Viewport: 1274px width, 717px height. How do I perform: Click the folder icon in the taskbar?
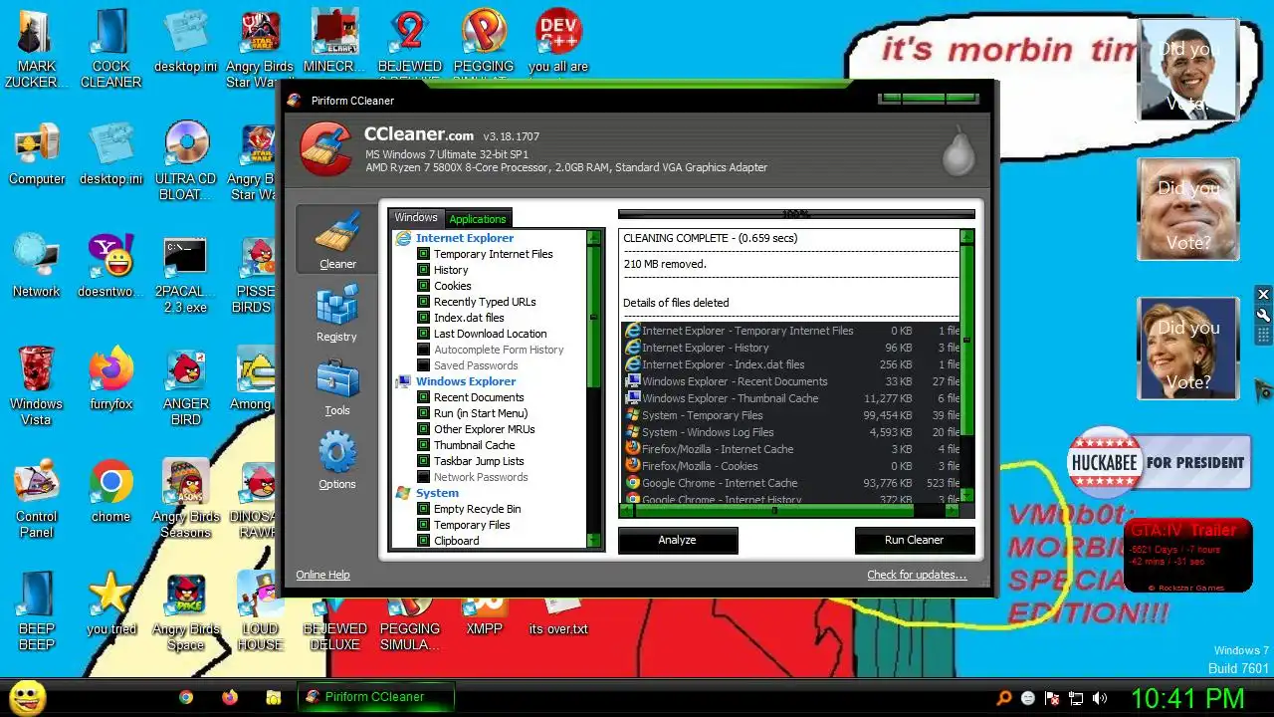pos(273,697)
